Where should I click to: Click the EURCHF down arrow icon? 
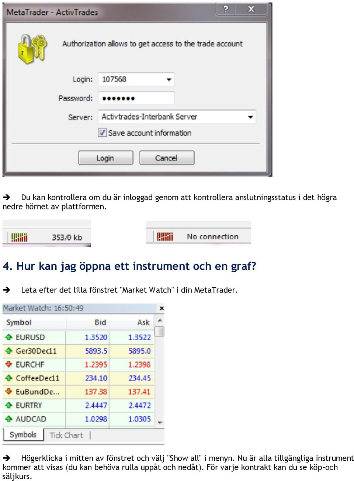click(9, 364)
